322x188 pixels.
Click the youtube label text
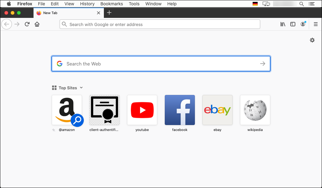(142, 130)
